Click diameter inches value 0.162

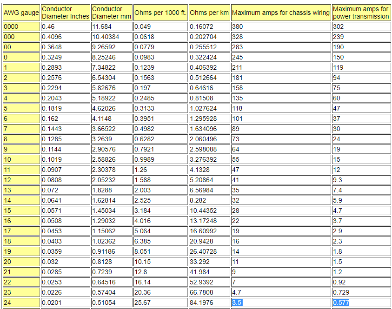coord(66,118)
